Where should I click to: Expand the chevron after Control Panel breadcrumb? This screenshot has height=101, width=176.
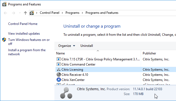click(62, 13)
